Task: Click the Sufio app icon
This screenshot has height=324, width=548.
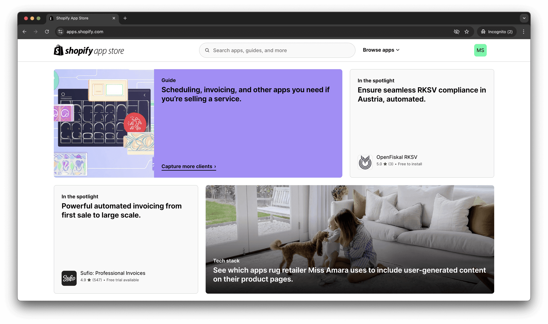Action: 69,278
